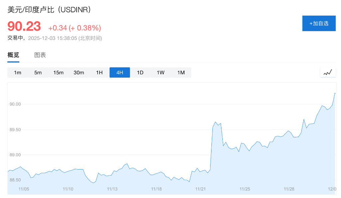341x198 pixels.
Task: Click the 90.00 price axis label
Action: pos(15,104)
